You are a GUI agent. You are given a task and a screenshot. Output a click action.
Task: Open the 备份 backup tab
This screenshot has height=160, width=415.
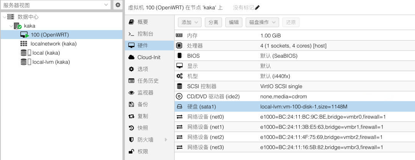(149, 104)
